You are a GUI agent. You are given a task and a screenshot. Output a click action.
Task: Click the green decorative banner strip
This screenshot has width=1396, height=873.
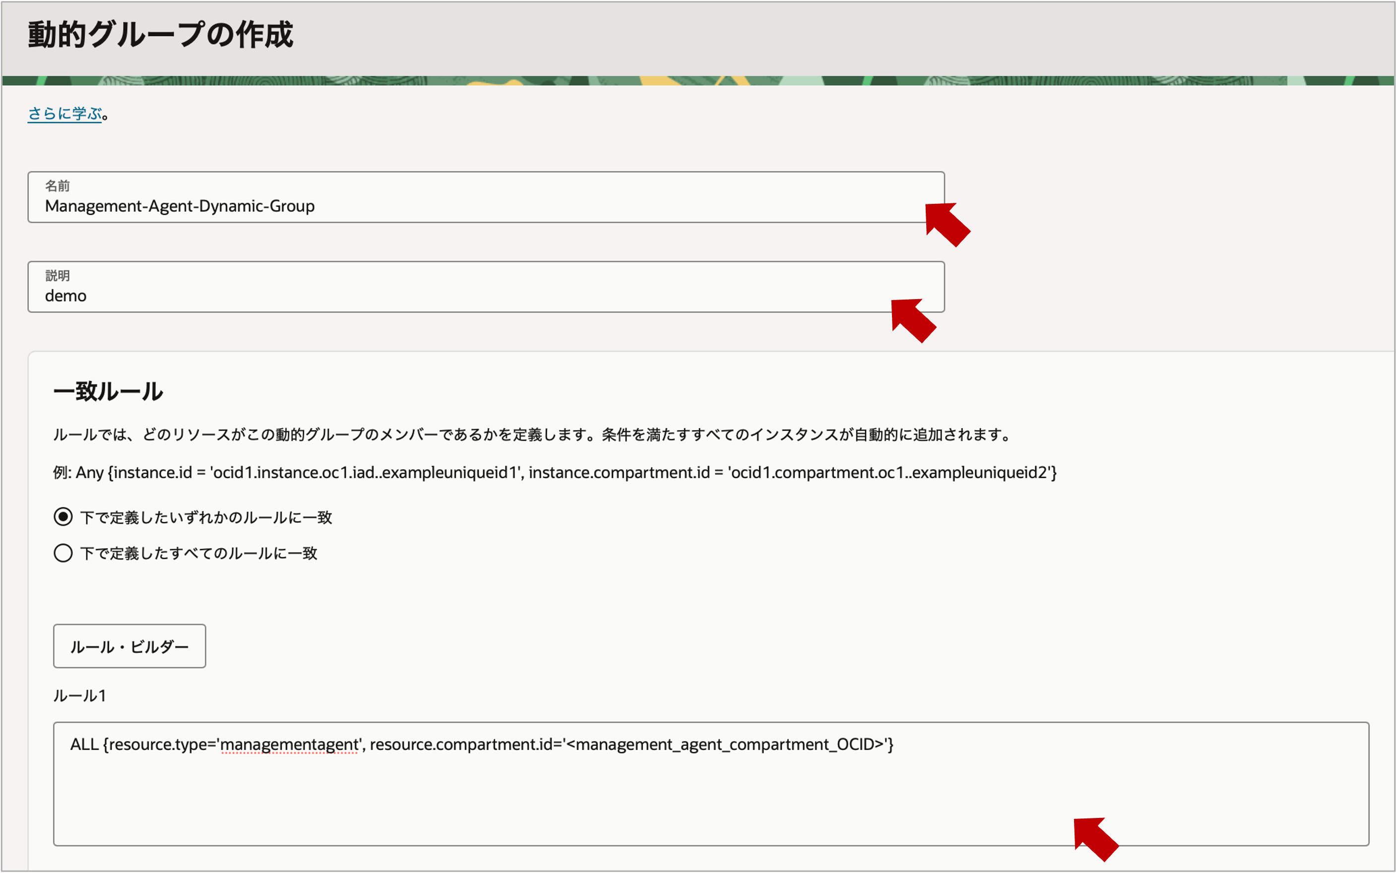pos(693,81)
